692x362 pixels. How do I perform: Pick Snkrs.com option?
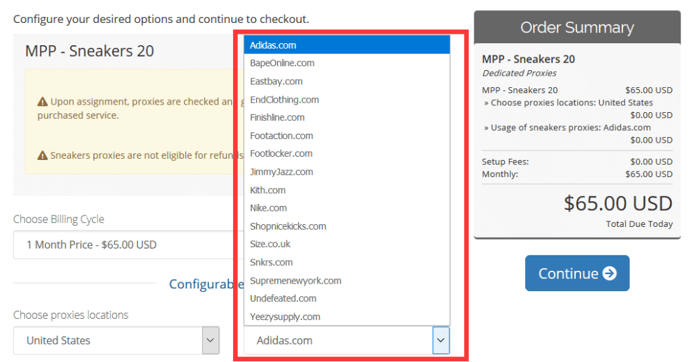tap(347, 262)
